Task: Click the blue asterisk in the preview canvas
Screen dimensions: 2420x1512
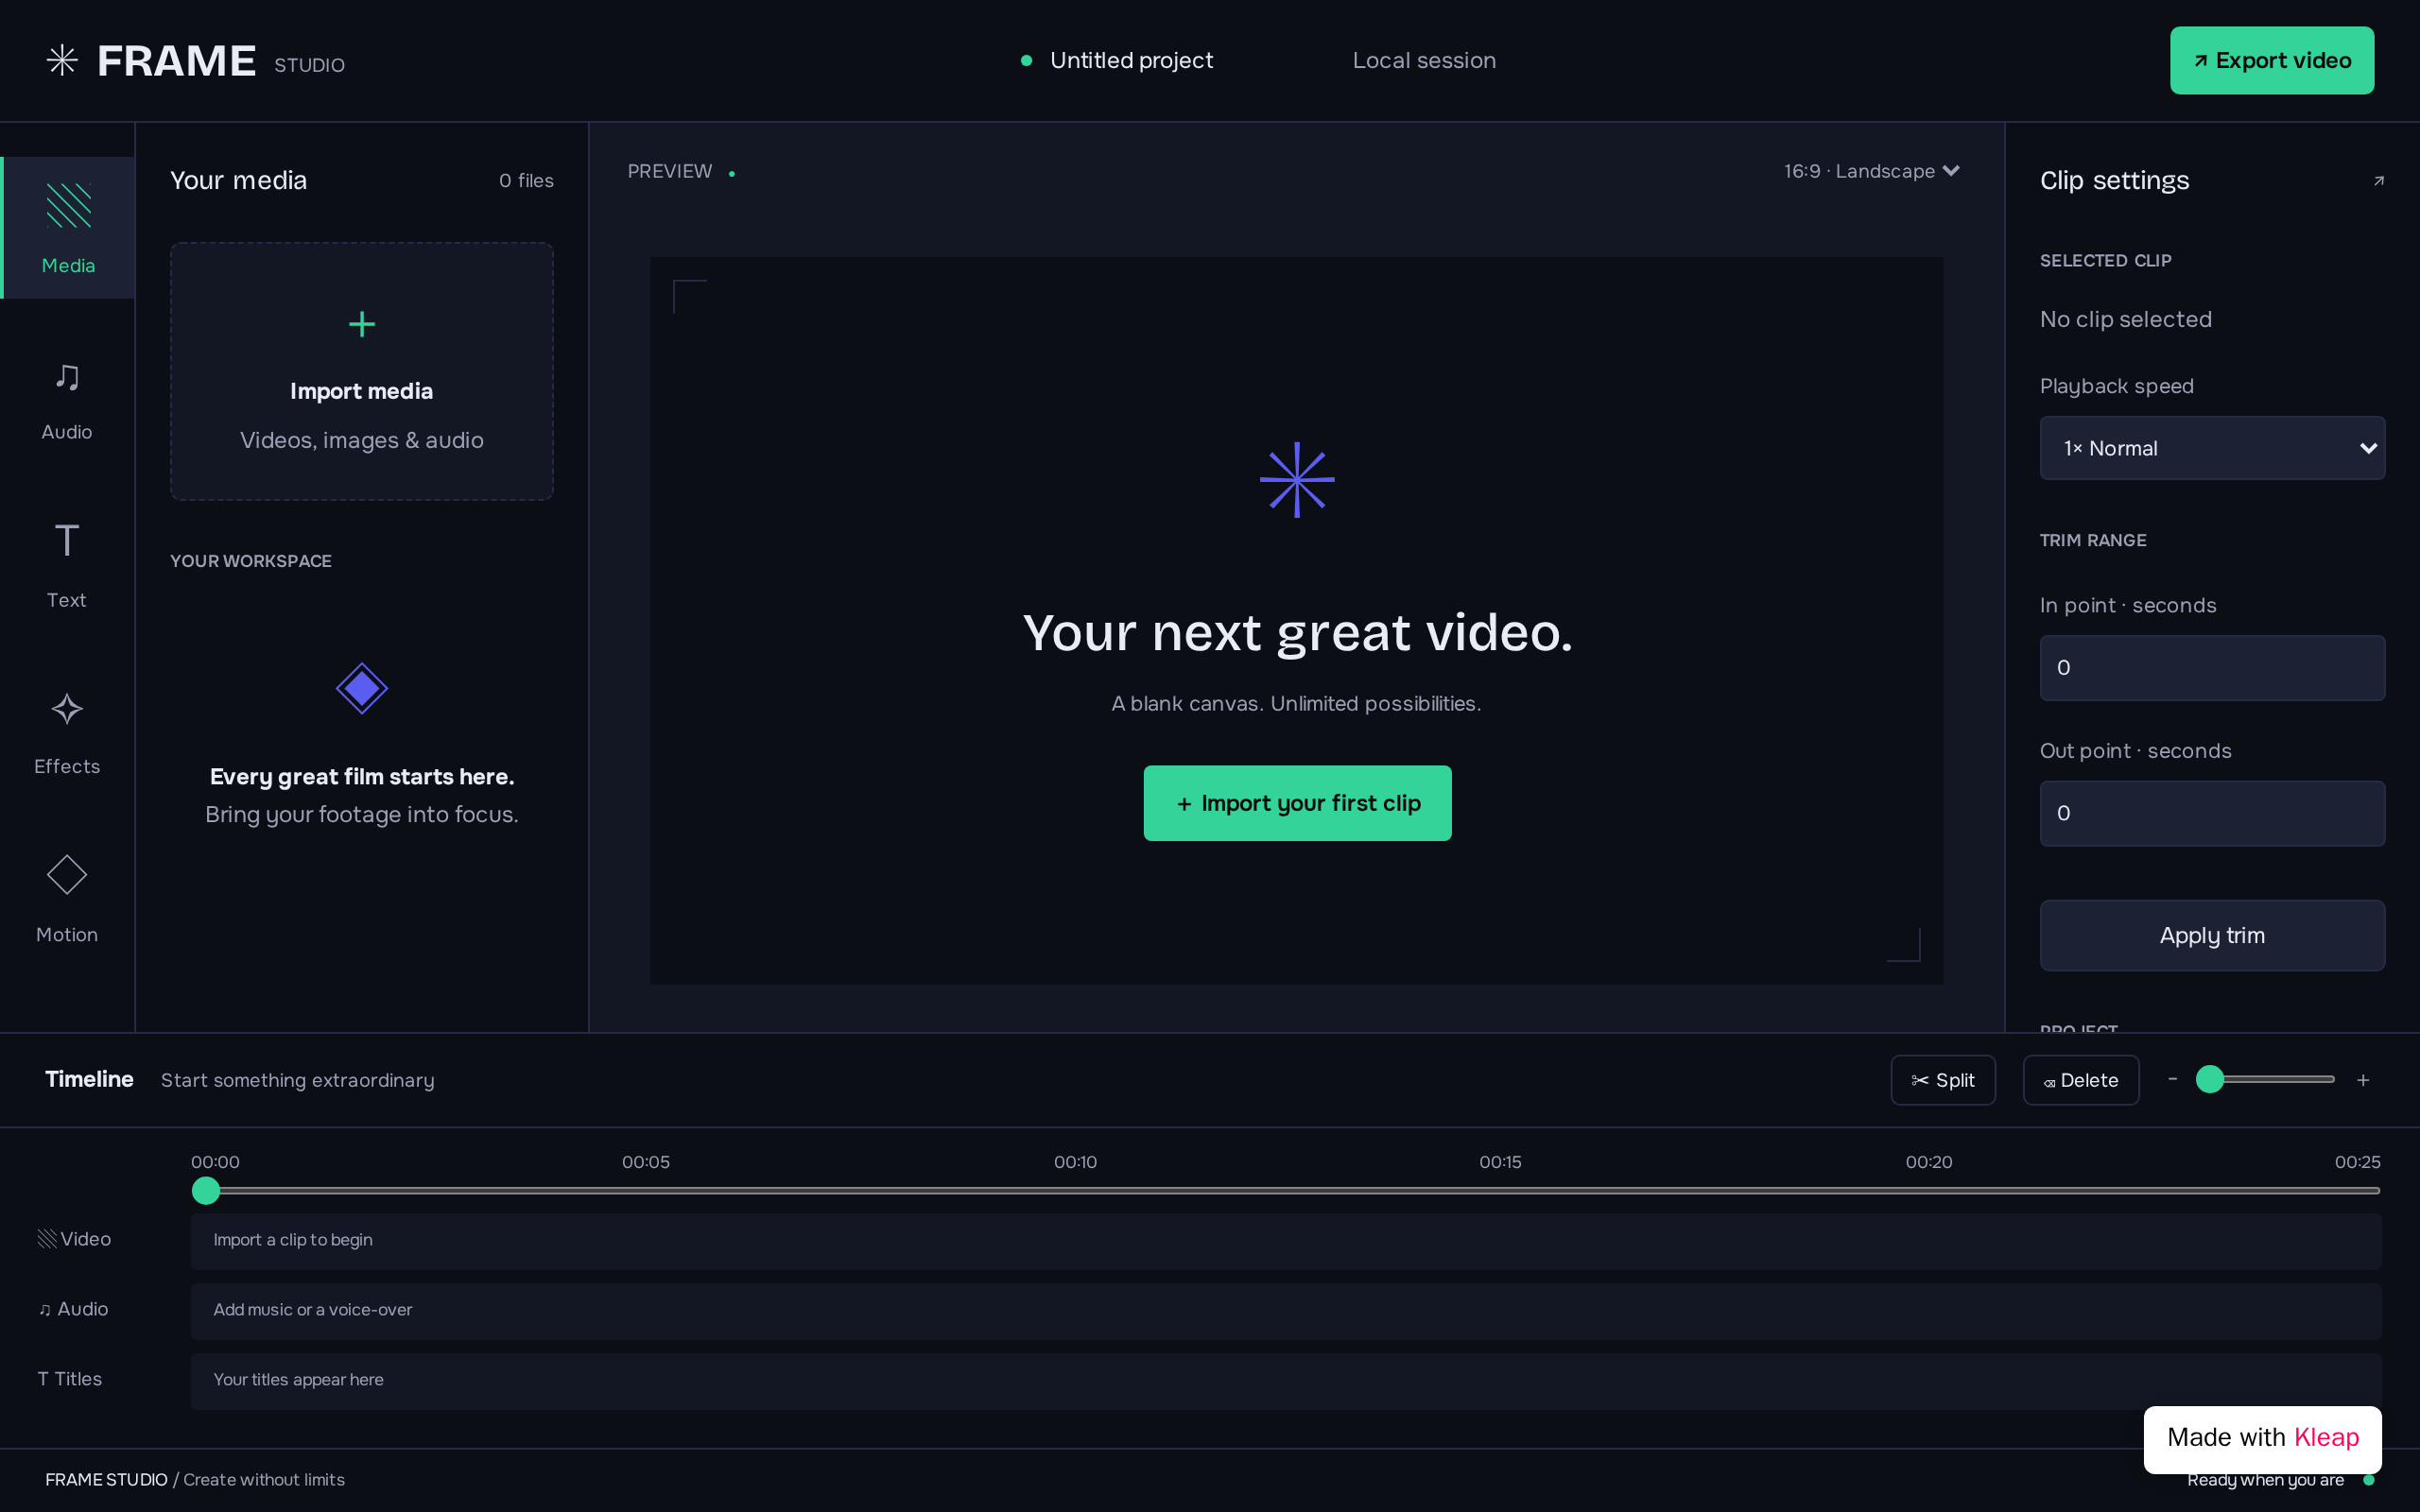Action: click(1297, 480)
